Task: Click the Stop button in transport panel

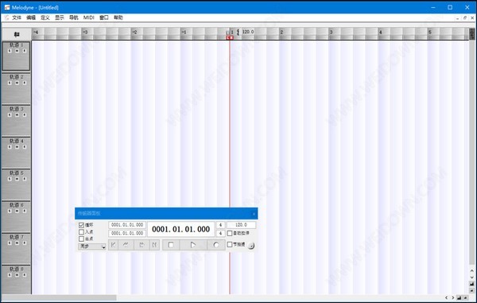Action: tap(171, 245)
